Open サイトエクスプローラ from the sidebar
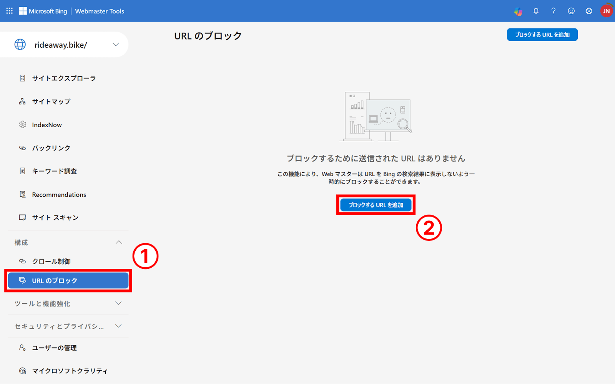615x384 pixels. click(64, 78)
